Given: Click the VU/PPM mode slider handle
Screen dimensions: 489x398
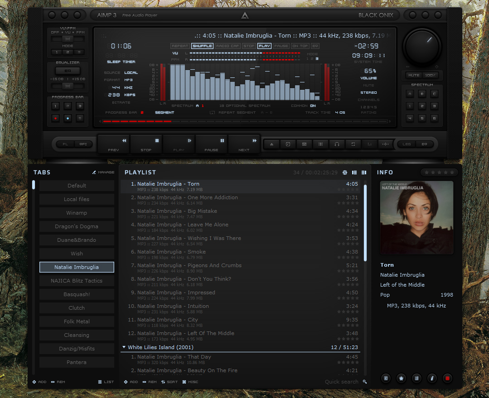Looking at the screenshot, I should tap(68, 39).
